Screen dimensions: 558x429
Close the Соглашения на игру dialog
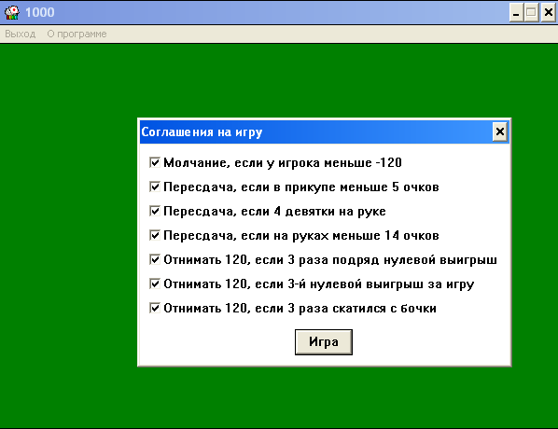coord(499,132)
